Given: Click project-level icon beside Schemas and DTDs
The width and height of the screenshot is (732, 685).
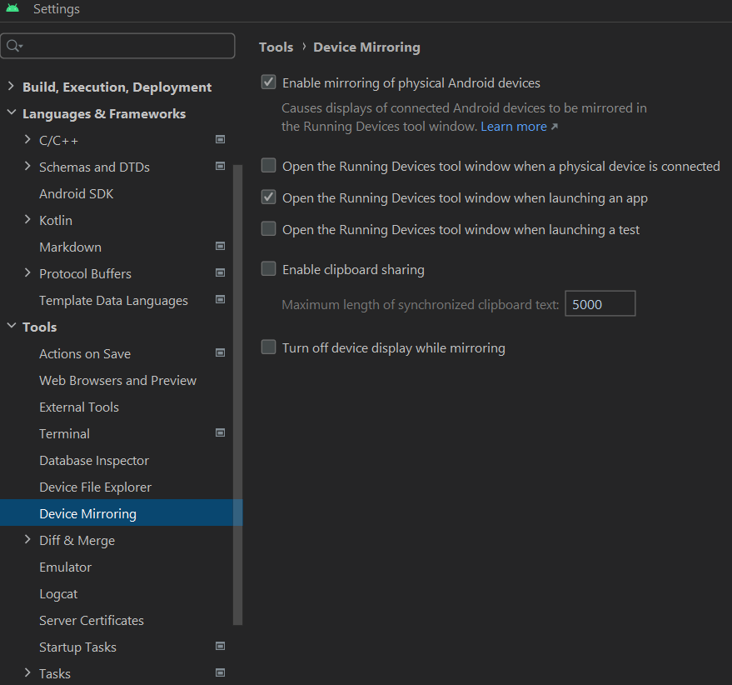Looking at the screenshot, I should point(220,167).
